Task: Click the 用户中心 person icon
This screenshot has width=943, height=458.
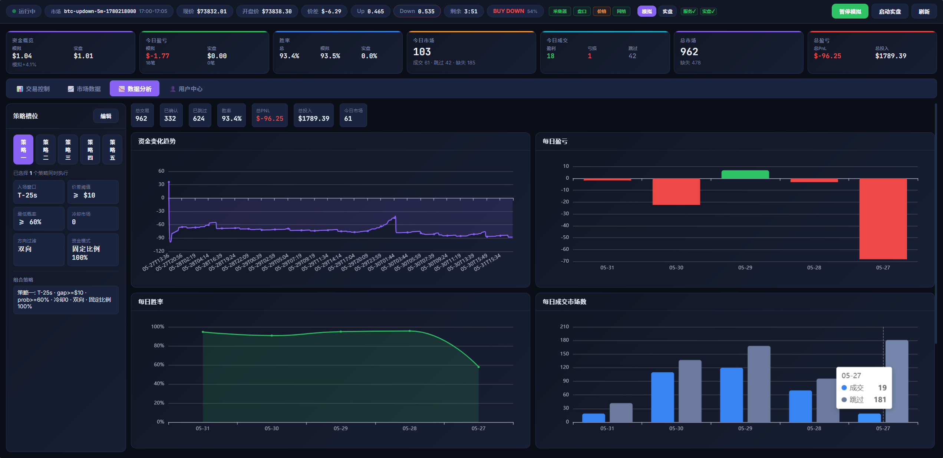Action: coord(172,89)
